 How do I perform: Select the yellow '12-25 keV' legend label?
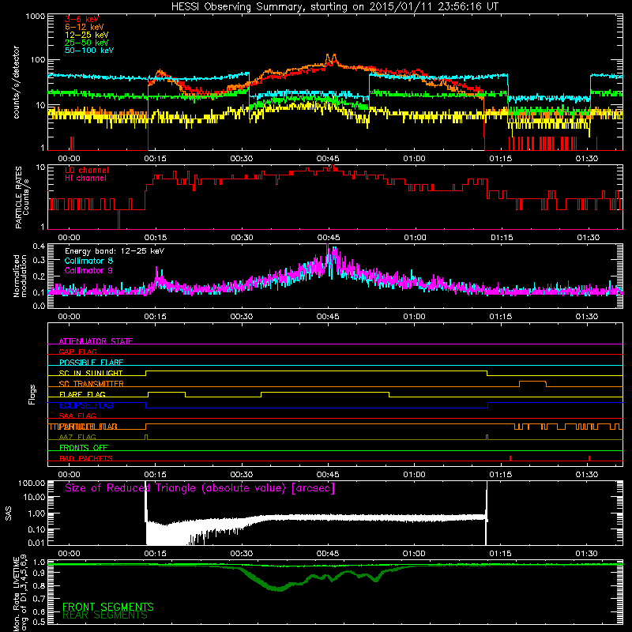[87, 35]
